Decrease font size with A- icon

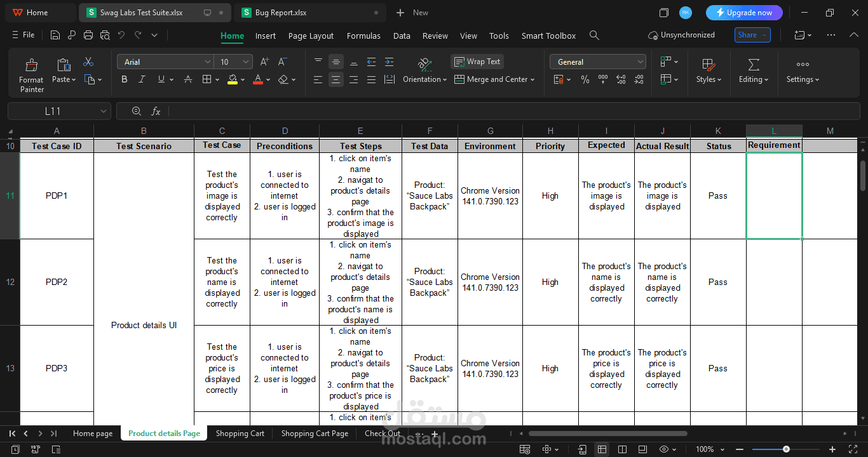[282, 62]
